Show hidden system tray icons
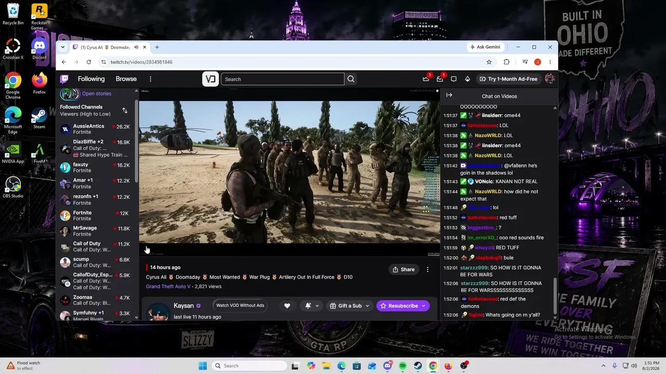The height and width of the screenshot is (374, 666). (604, 366)
